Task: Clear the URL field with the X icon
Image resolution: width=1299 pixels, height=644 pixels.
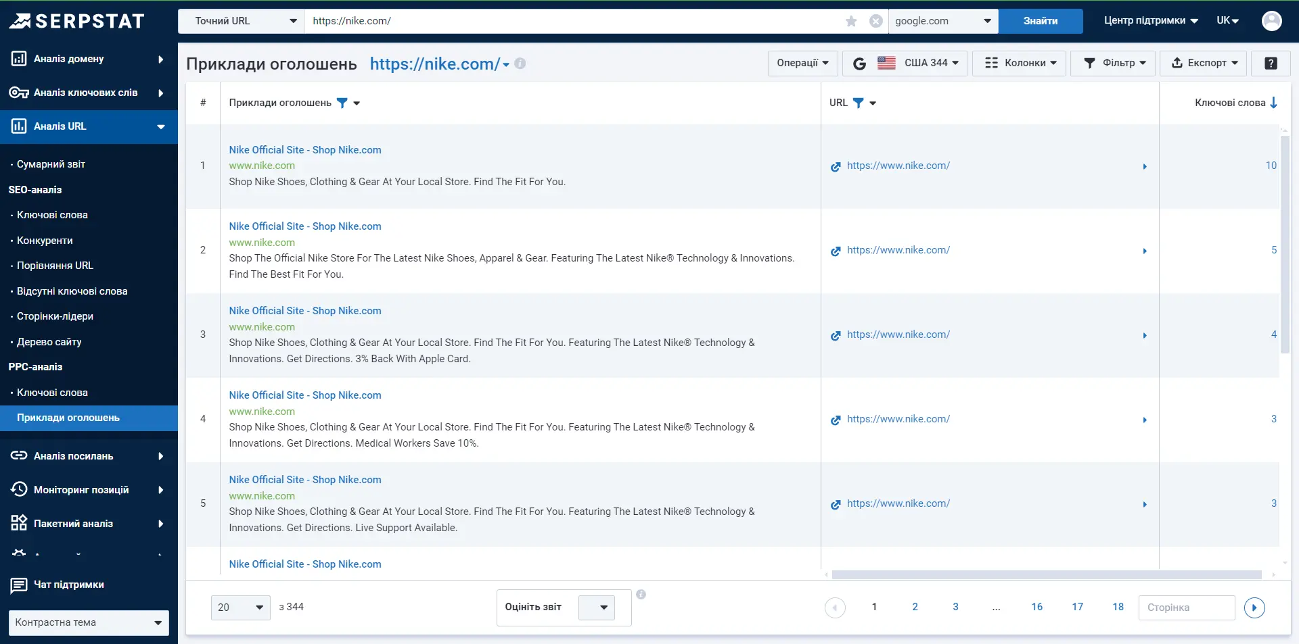Action: (875, 21)
